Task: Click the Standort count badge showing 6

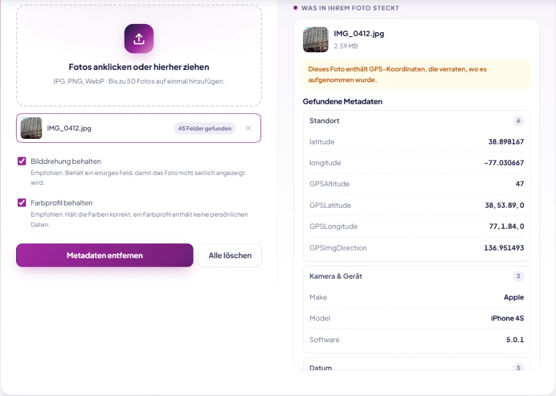Action: [x=518, y=121]
